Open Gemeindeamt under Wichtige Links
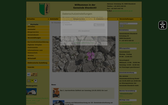The image size is (168, 105). tap(127, 102)
